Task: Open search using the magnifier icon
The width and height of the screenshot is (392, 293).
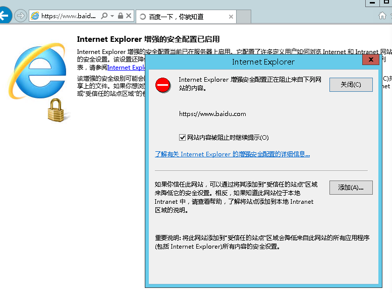Action: [104, 16]
